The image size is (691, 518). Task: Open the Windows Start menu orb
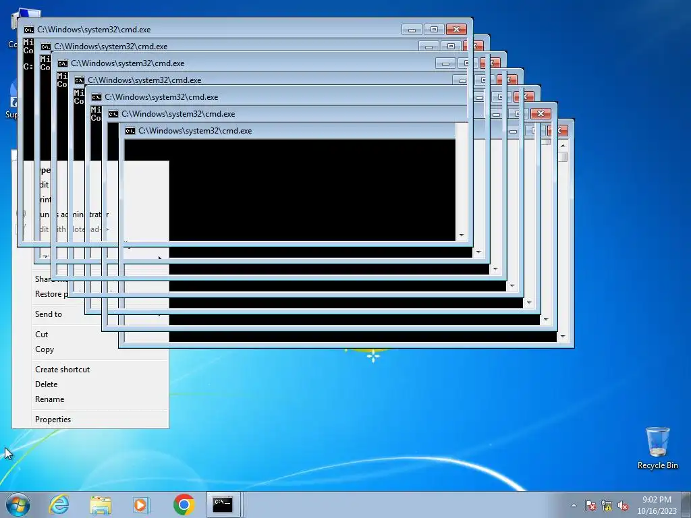(18, 505)
